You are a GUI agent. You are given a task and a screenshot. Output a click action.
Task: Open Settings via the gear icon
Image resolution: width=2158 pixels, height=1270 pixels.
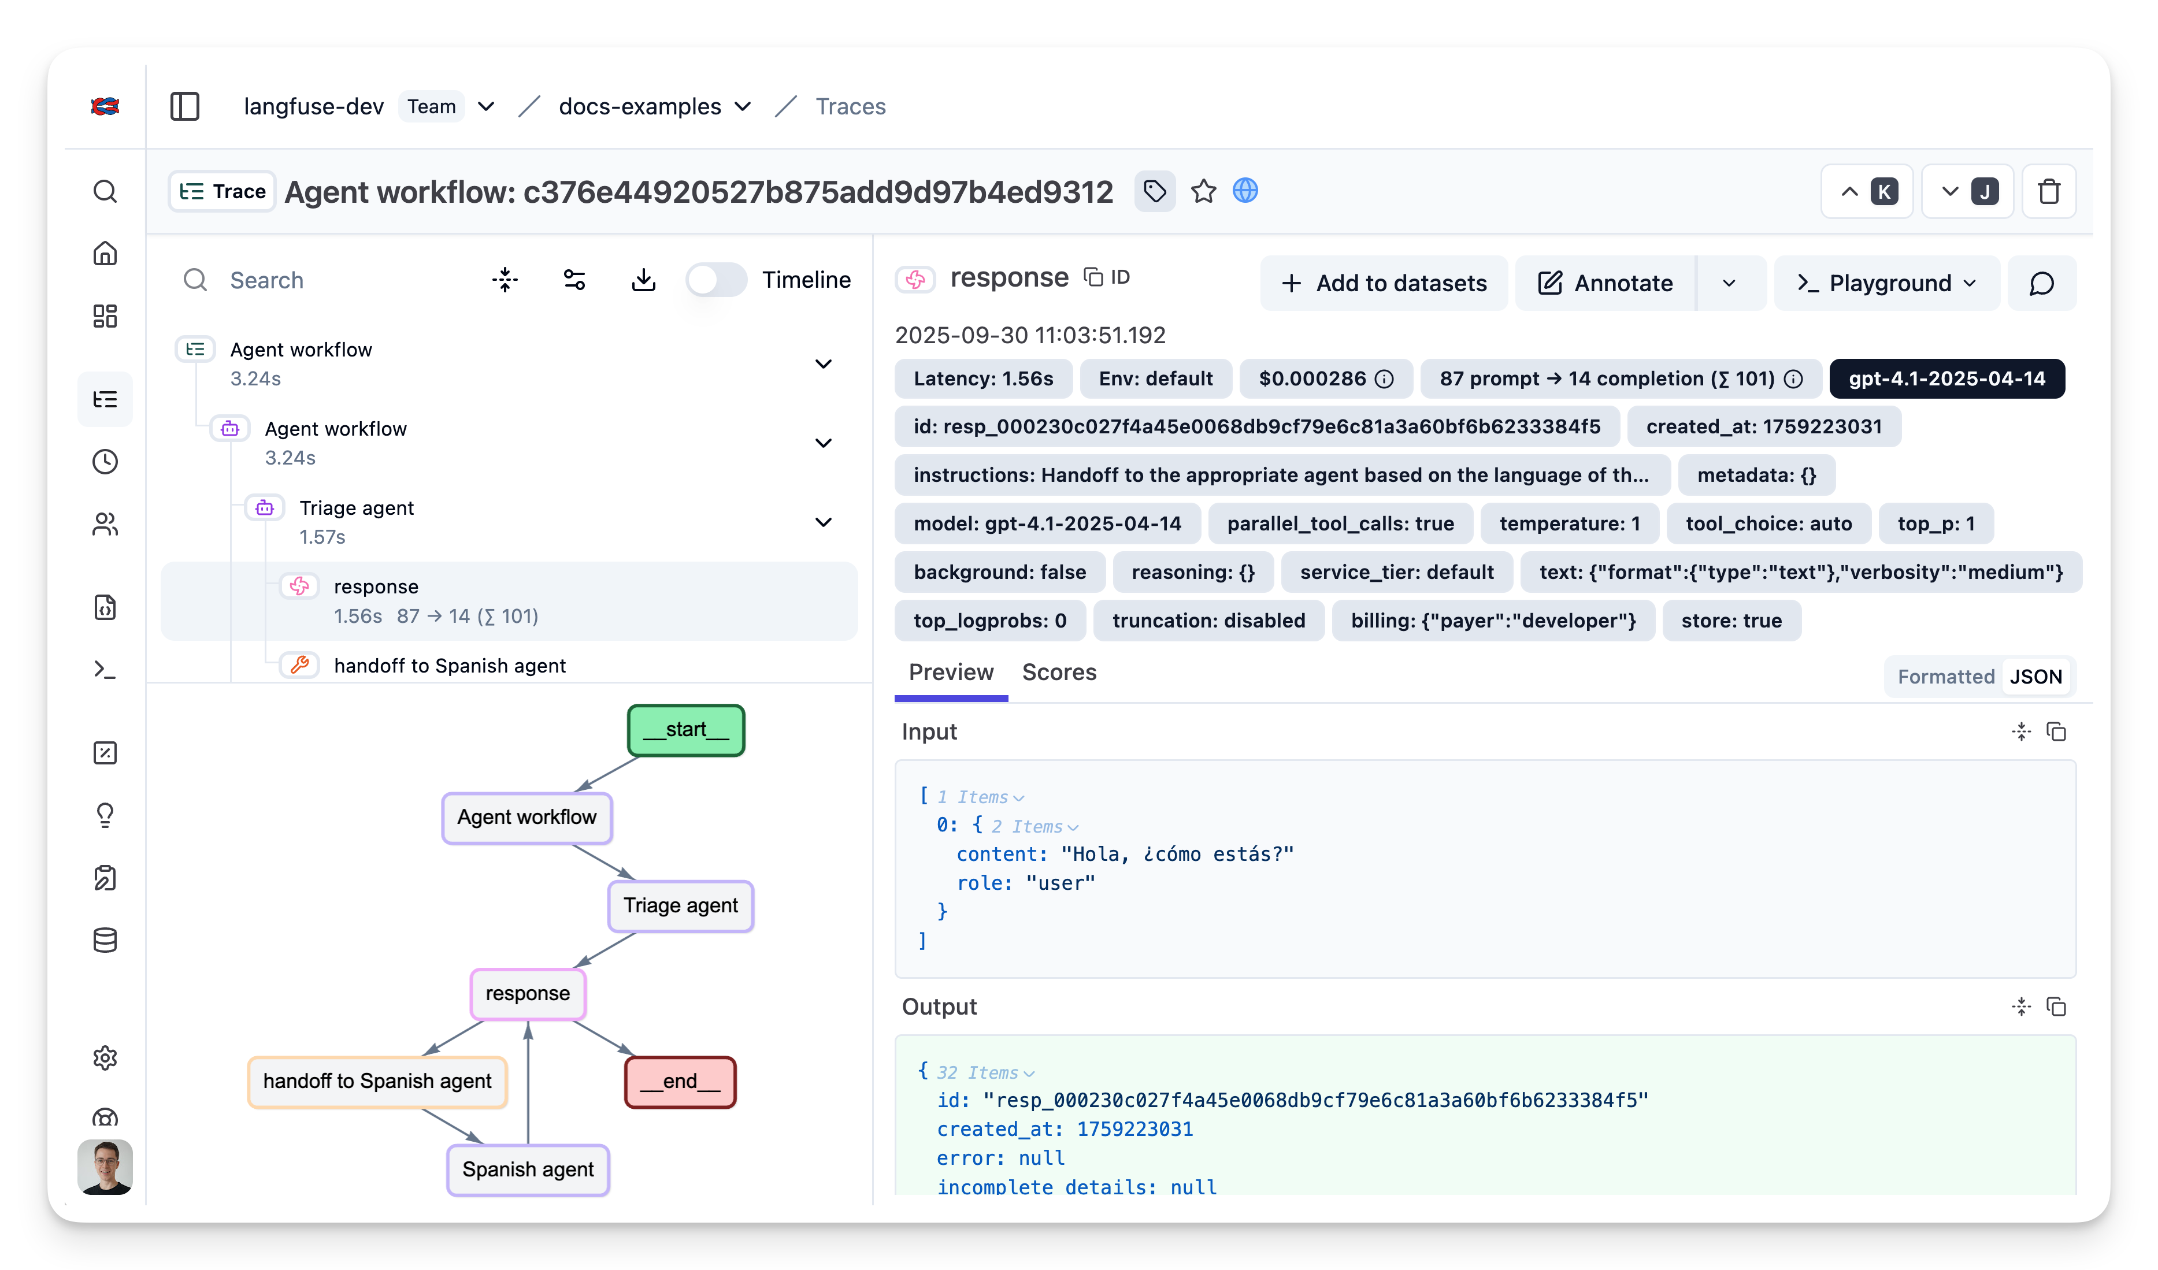coord(105,1057)
